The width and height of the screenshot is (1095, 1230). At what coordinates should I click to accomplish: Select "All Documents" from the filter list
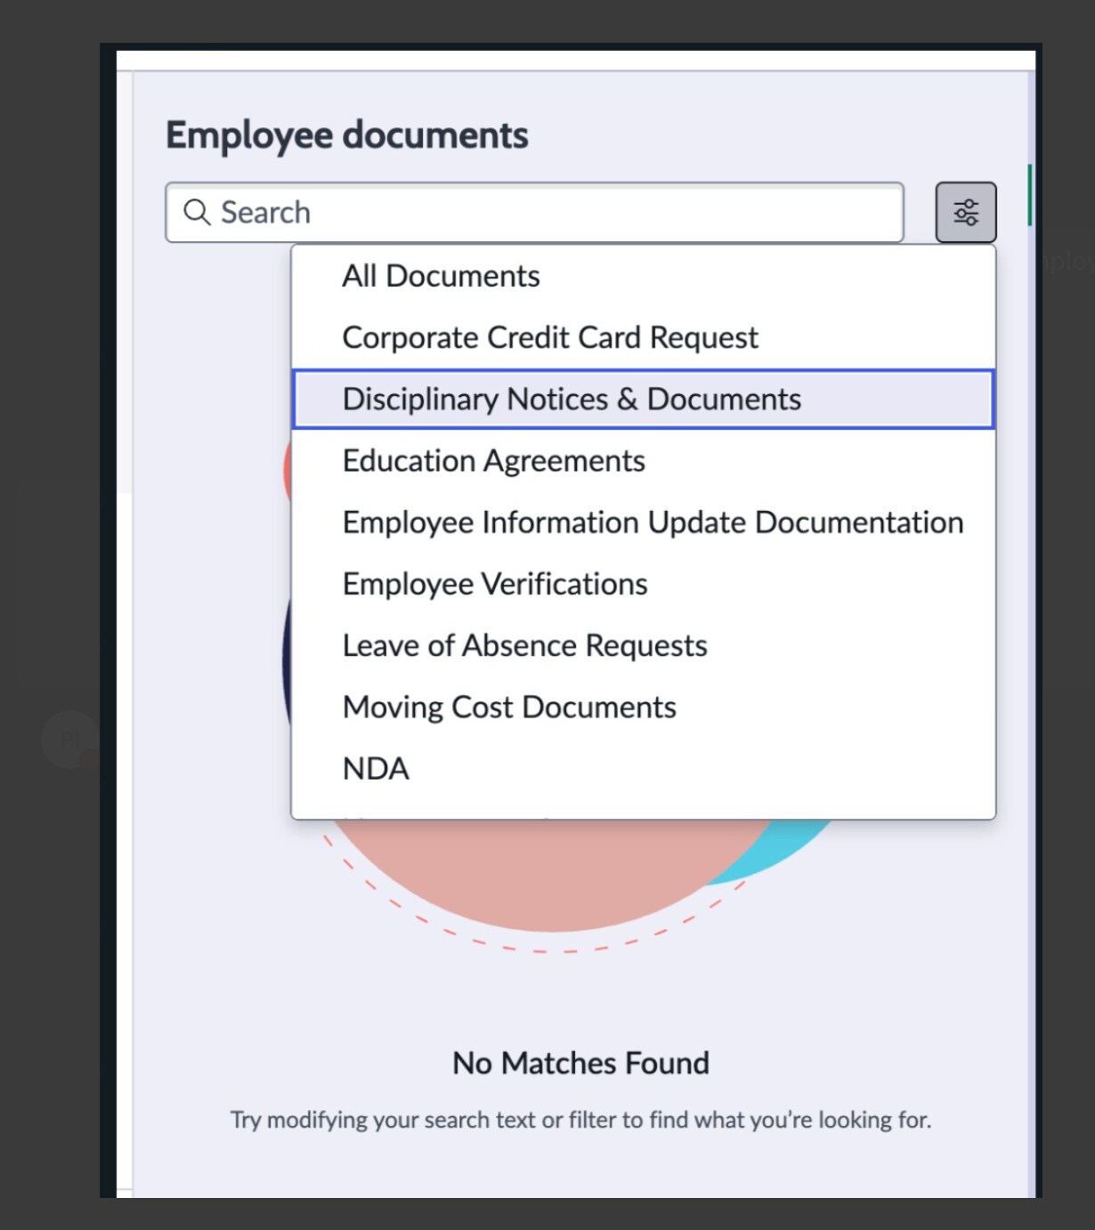[442, 276]
